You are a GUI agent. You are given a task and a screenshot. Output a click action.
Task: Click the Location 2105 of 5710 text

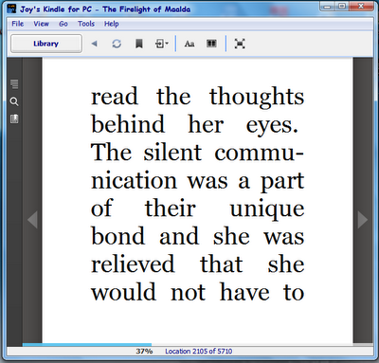coord(199,352)
